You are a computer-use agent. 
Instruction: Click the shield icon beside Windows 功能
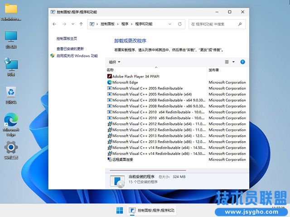click(53, 56)
